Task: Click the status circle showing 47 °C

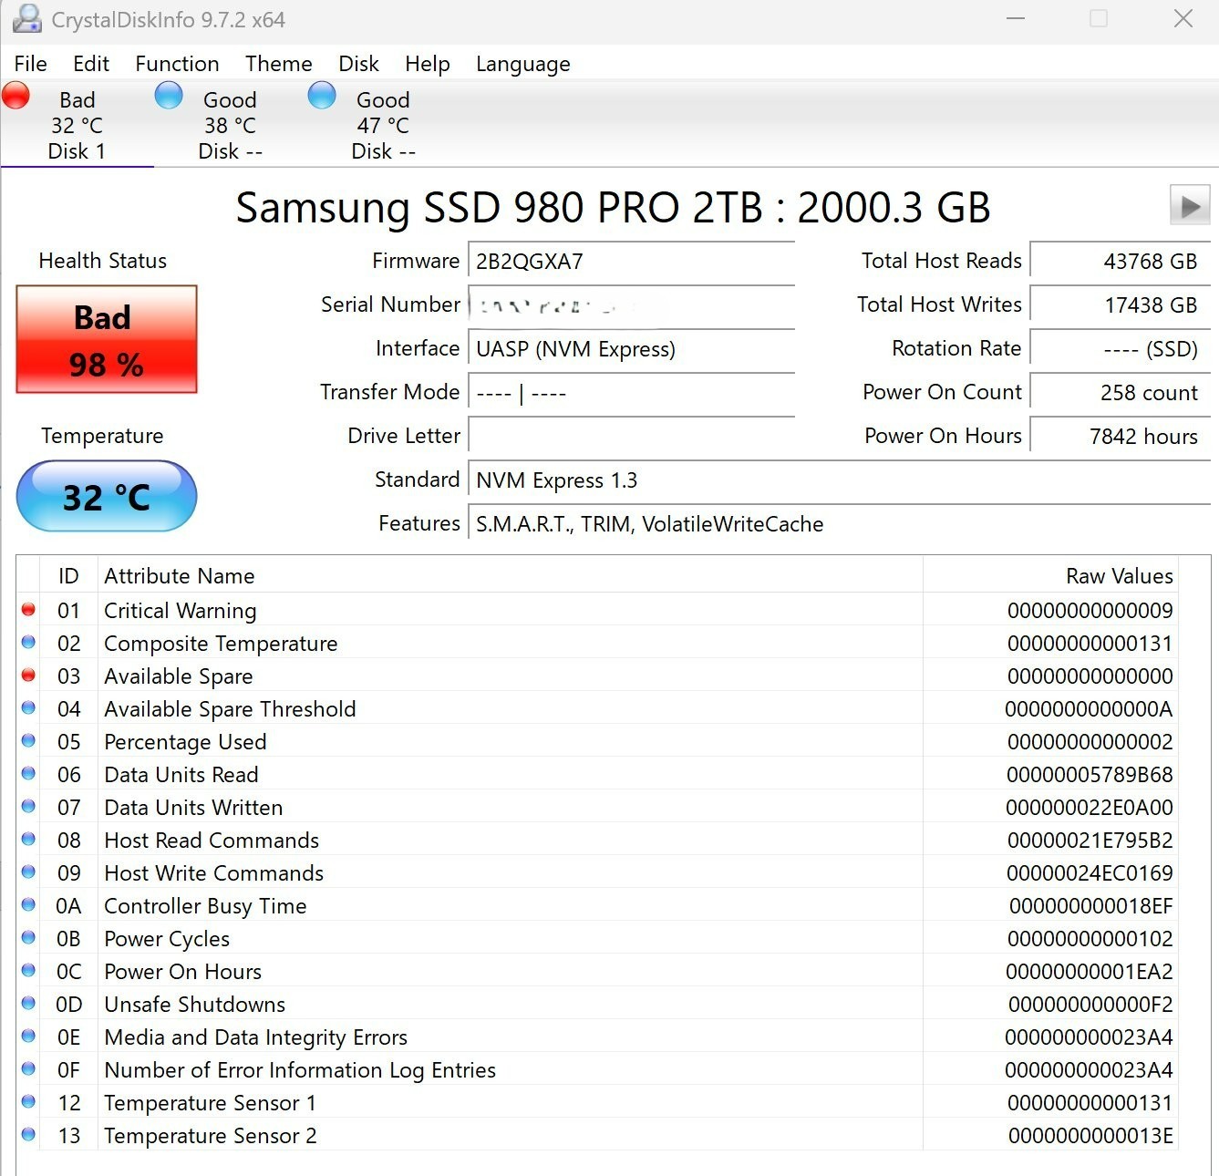Action: (322, 94)
